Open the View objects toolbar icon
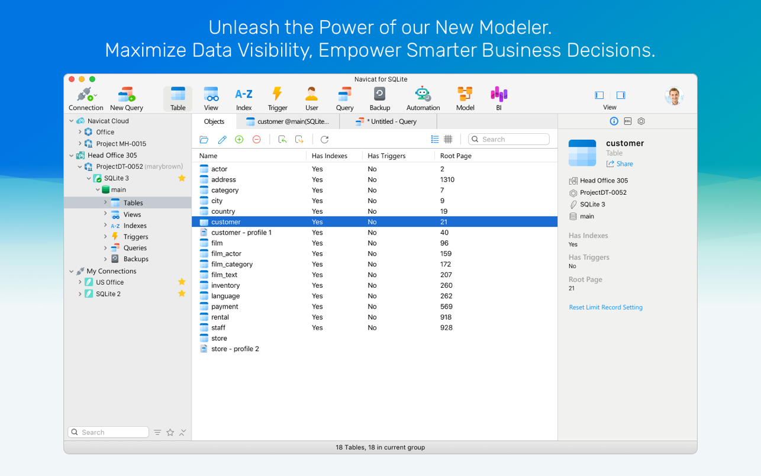 click(211, 99)
